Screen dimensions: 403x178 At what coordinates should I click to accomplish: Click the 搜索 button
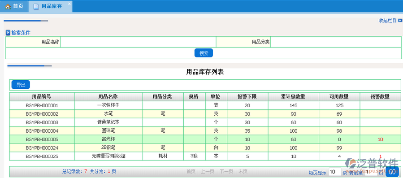pyautogui.click(x=204, y=53)
